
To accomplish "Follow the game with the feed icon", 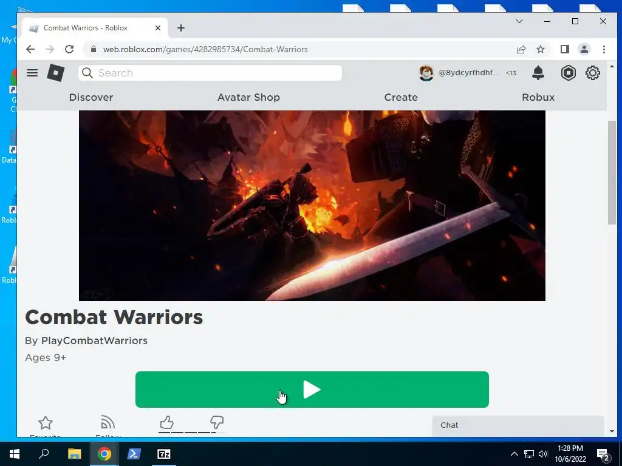I will point(108,422).
